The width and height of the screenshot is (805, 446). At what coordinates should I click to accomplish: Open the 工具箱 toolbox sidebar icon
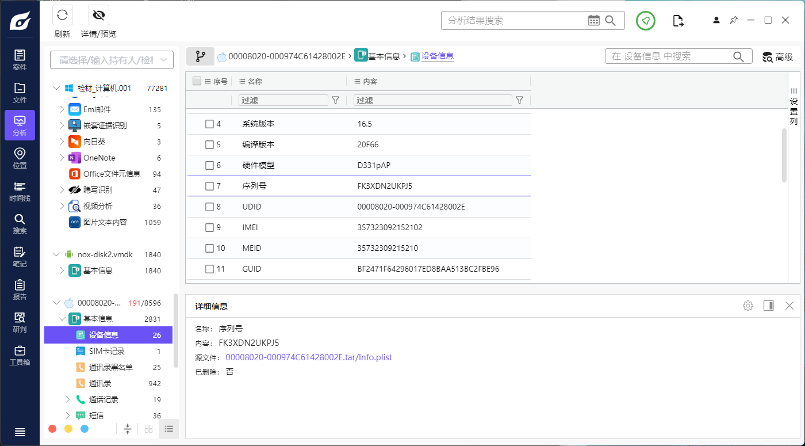click(20, 354)
